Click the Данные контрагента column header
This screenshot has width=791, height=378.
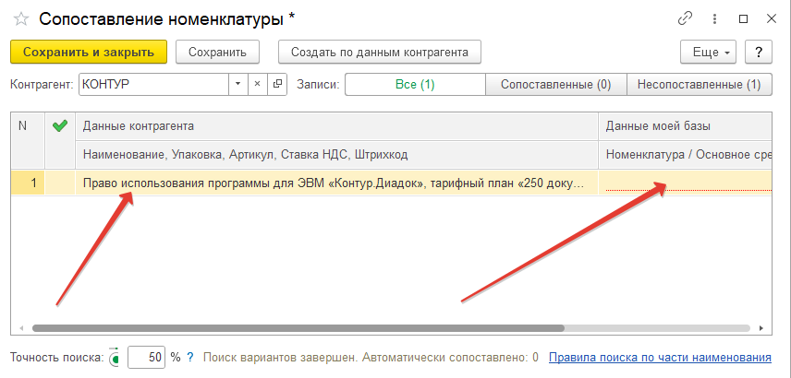pyautogui.click(x=337, y=126)
